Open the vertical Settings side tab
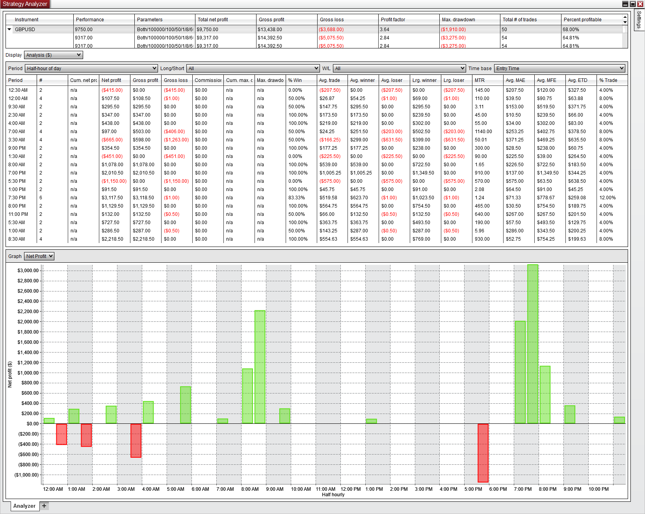 [x=639, y=20]
